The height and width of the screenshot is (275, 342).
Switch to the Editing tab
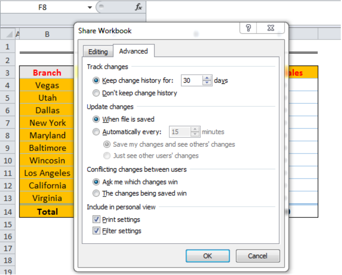(x=98, y=52)
